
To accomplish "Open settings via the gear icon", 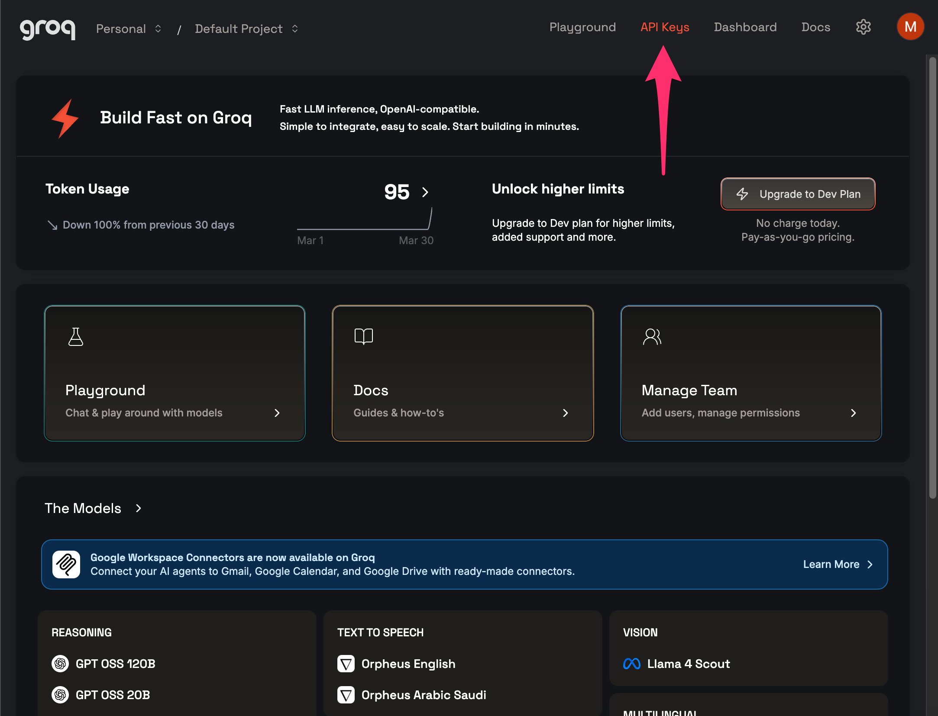I will point(863,27).
